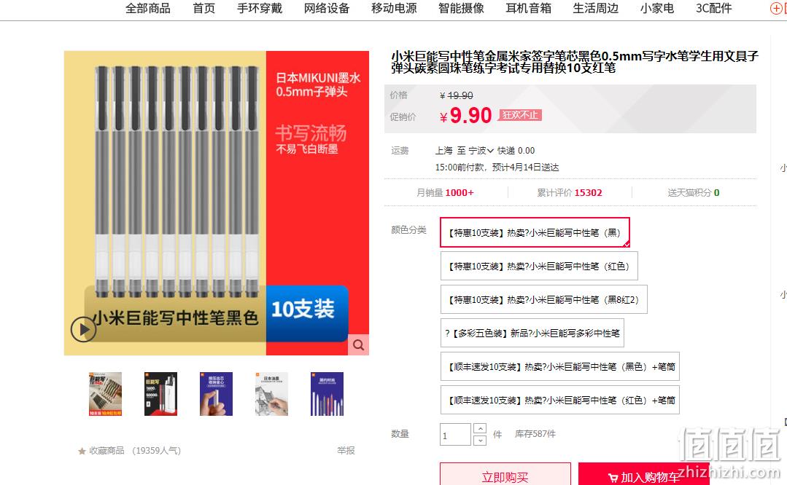
Task: Select the first product thumbnail image
Action: (x=106, y=394)
